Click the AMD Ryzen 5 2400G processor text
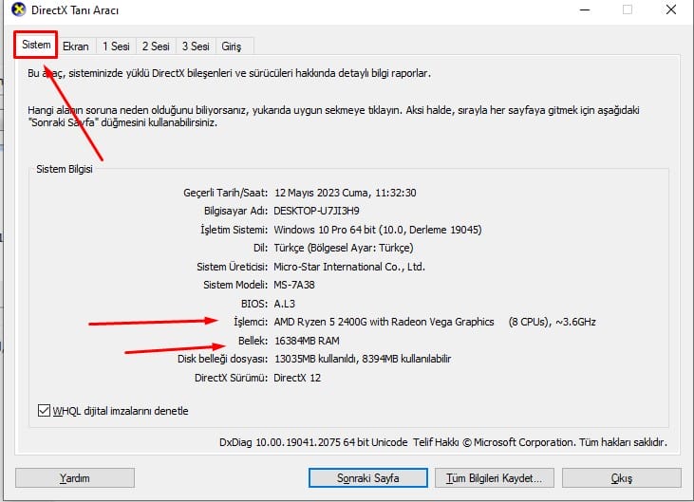Viewport: 694px width, 502px height. tap(384, 322)
